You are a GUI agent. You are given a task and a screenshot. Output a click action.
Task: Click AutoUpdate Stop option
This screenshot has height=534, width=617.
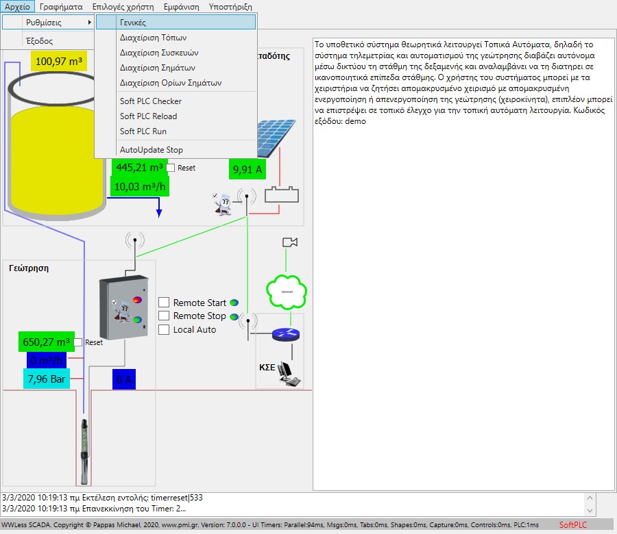point(151,150)
